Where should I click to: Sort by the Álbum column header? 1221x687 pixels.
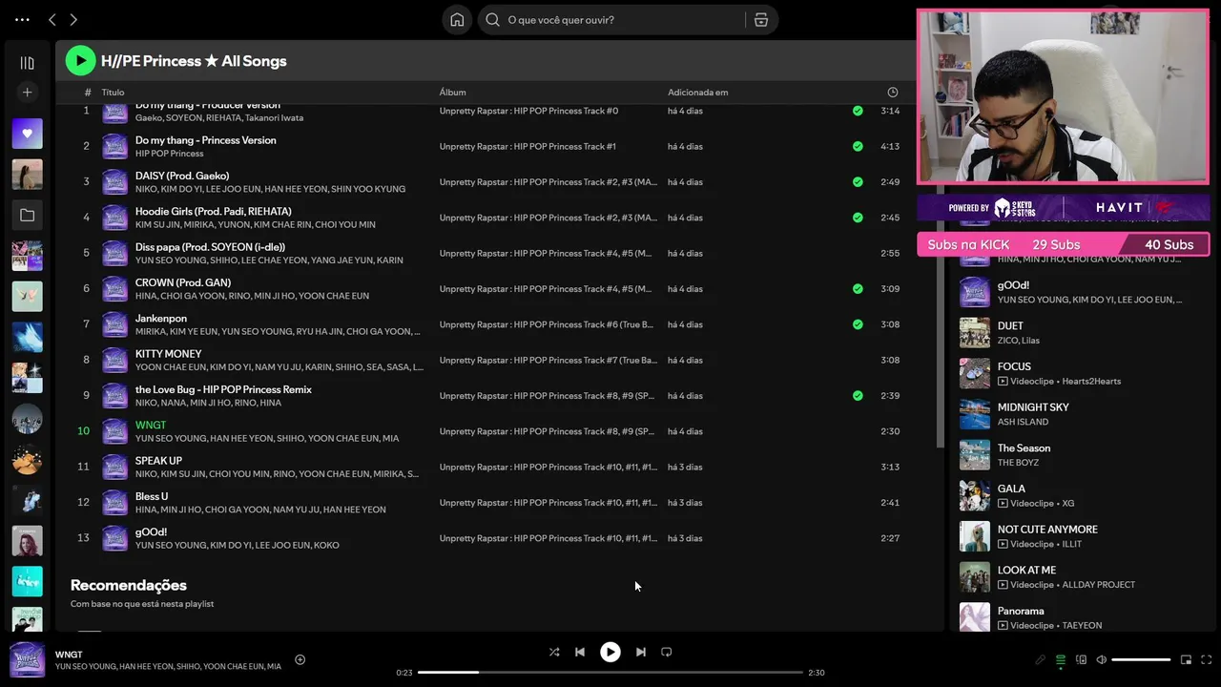[452, 93]
